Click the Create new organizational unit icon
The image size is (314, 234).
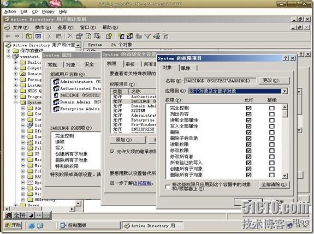[139, 36]
